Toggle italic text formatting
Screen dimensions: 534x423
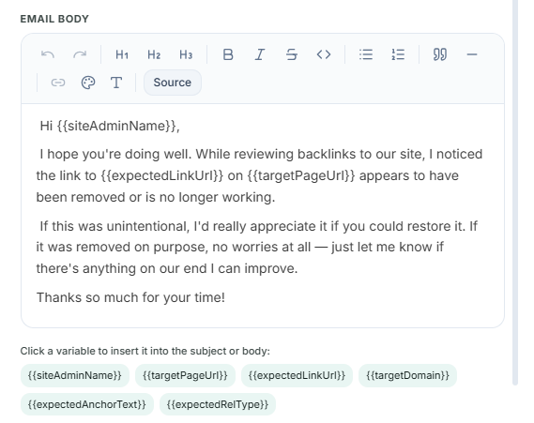260,54
